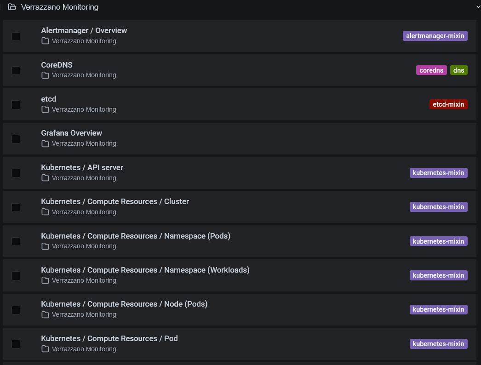The image size is (481, 365).
Task: Open the Grafana Overview dashboard
Action: (71, 133)
